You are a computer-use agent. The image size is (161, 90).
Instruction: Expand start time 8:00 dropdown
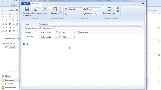(x=75, y=32)
